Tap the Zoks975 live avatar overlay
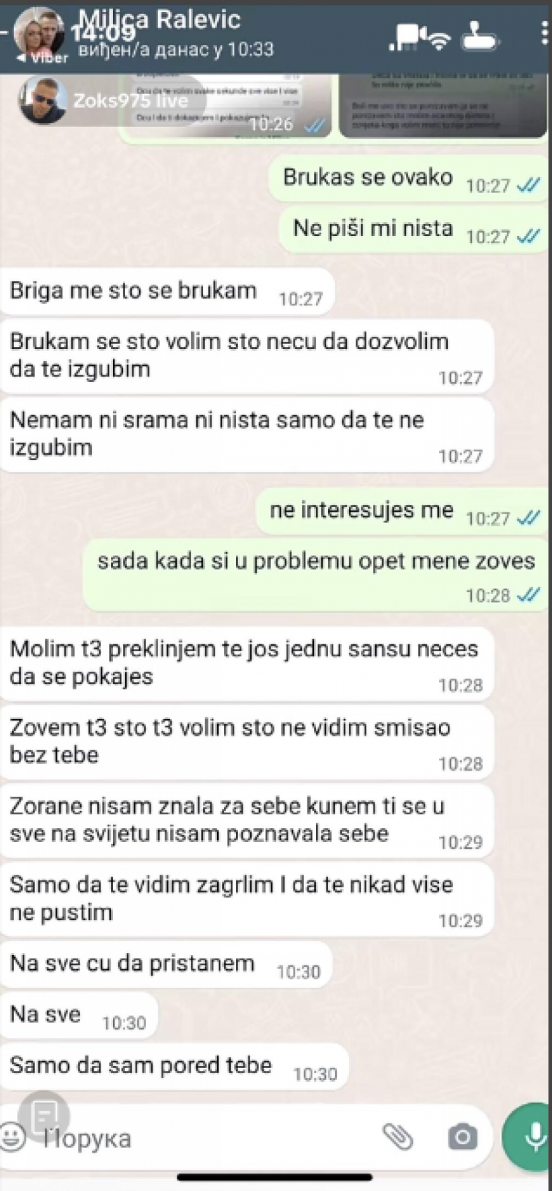The image size is (552, 1191). (43, 101)
